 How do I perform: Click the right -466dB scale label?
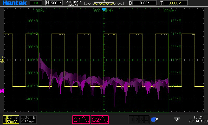point(175,99)
